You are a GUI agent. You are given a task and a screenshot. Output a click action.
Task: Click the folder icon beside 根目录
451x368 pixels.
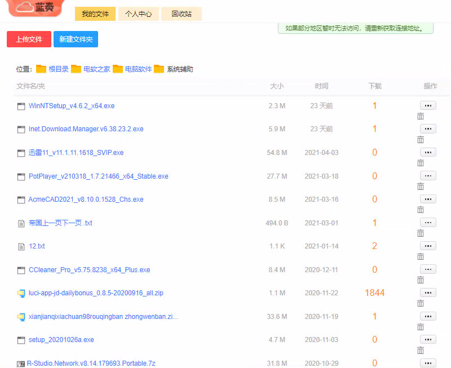tap(41, 69)
